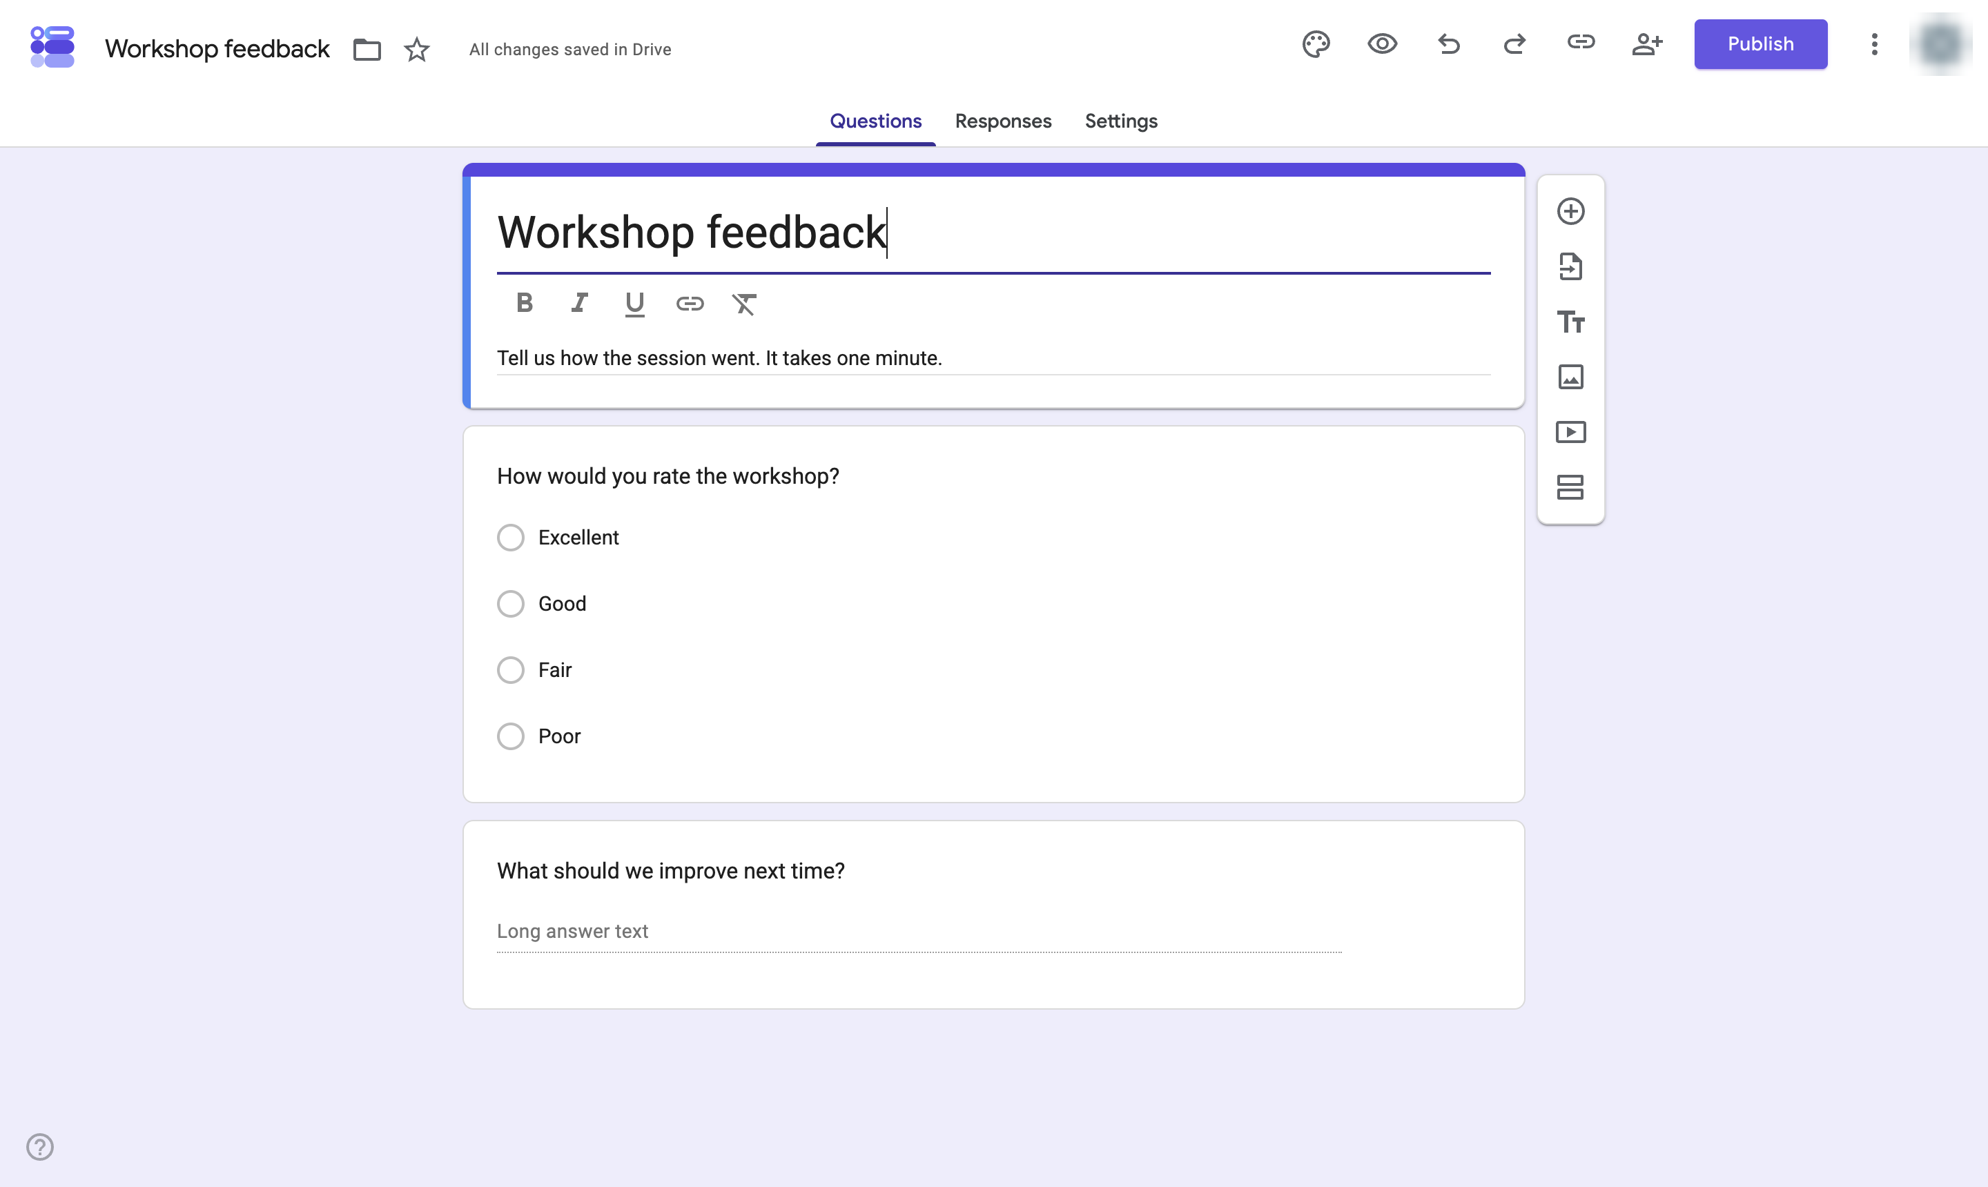Switch to the Responses tab

1003,121
